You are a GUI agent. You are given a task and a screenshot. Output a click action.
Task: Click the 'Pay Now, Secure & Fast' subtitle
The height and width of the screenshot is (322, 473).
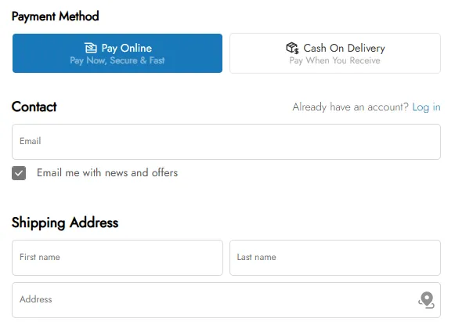click(117, 60)
